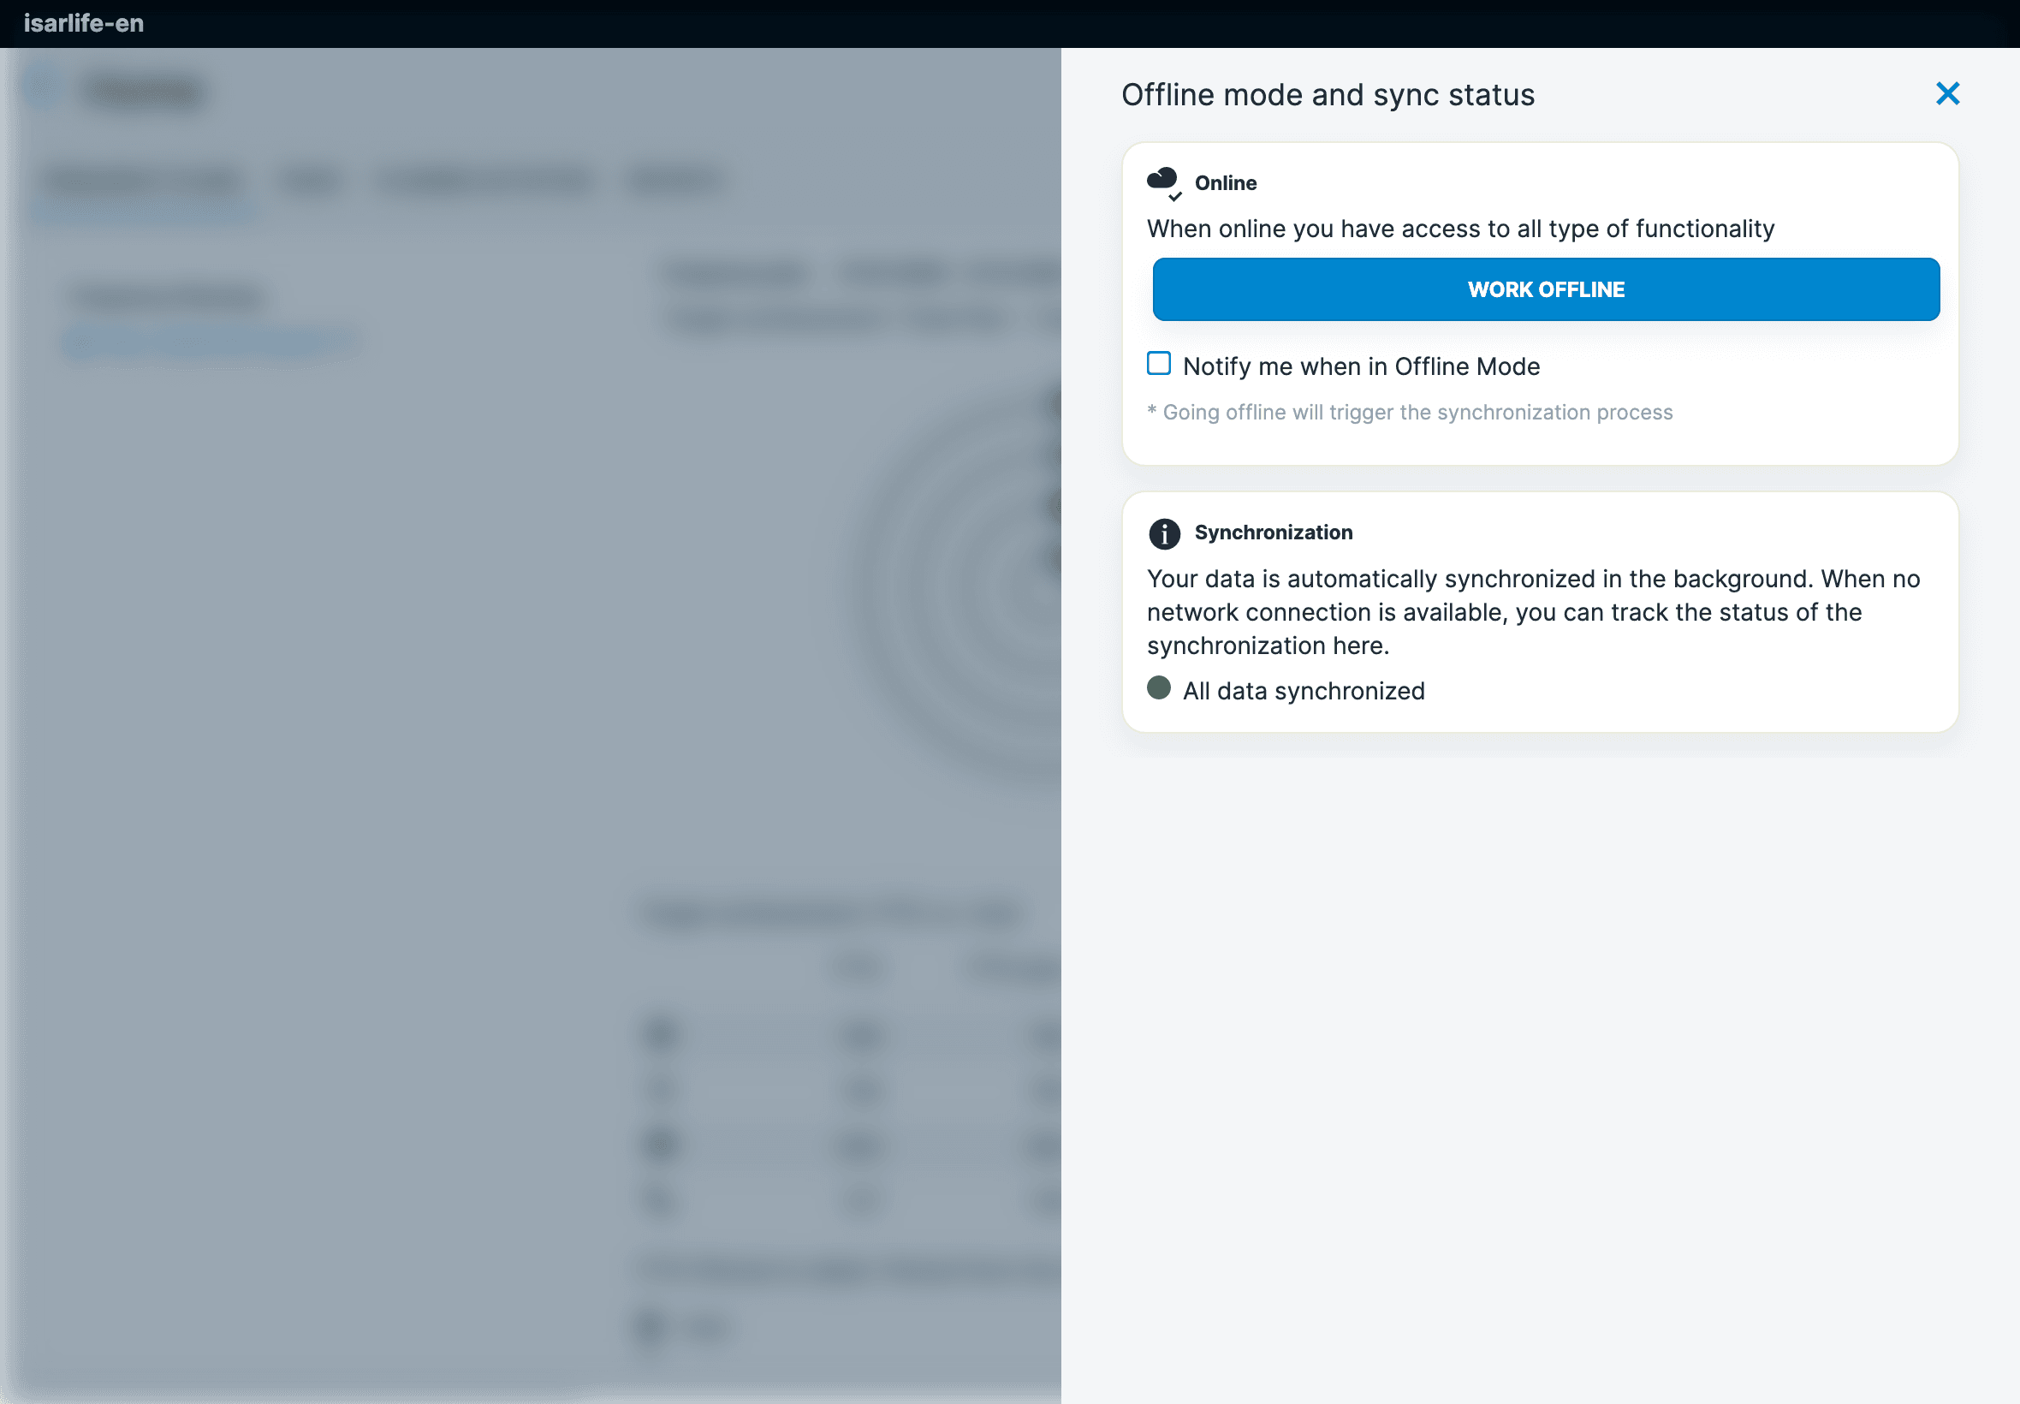Screen dimensions: 2020x1404
Task: Click the Going offline synchronization footnote
Action: tap(1410, 413)
